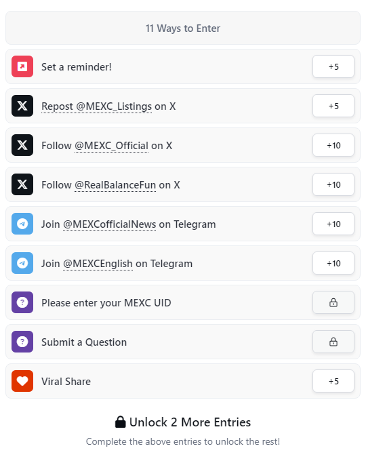Claim +10 for Join @MEXCEnglish Telegram
This screenshot has height=463, width=366.
(333, 263)
